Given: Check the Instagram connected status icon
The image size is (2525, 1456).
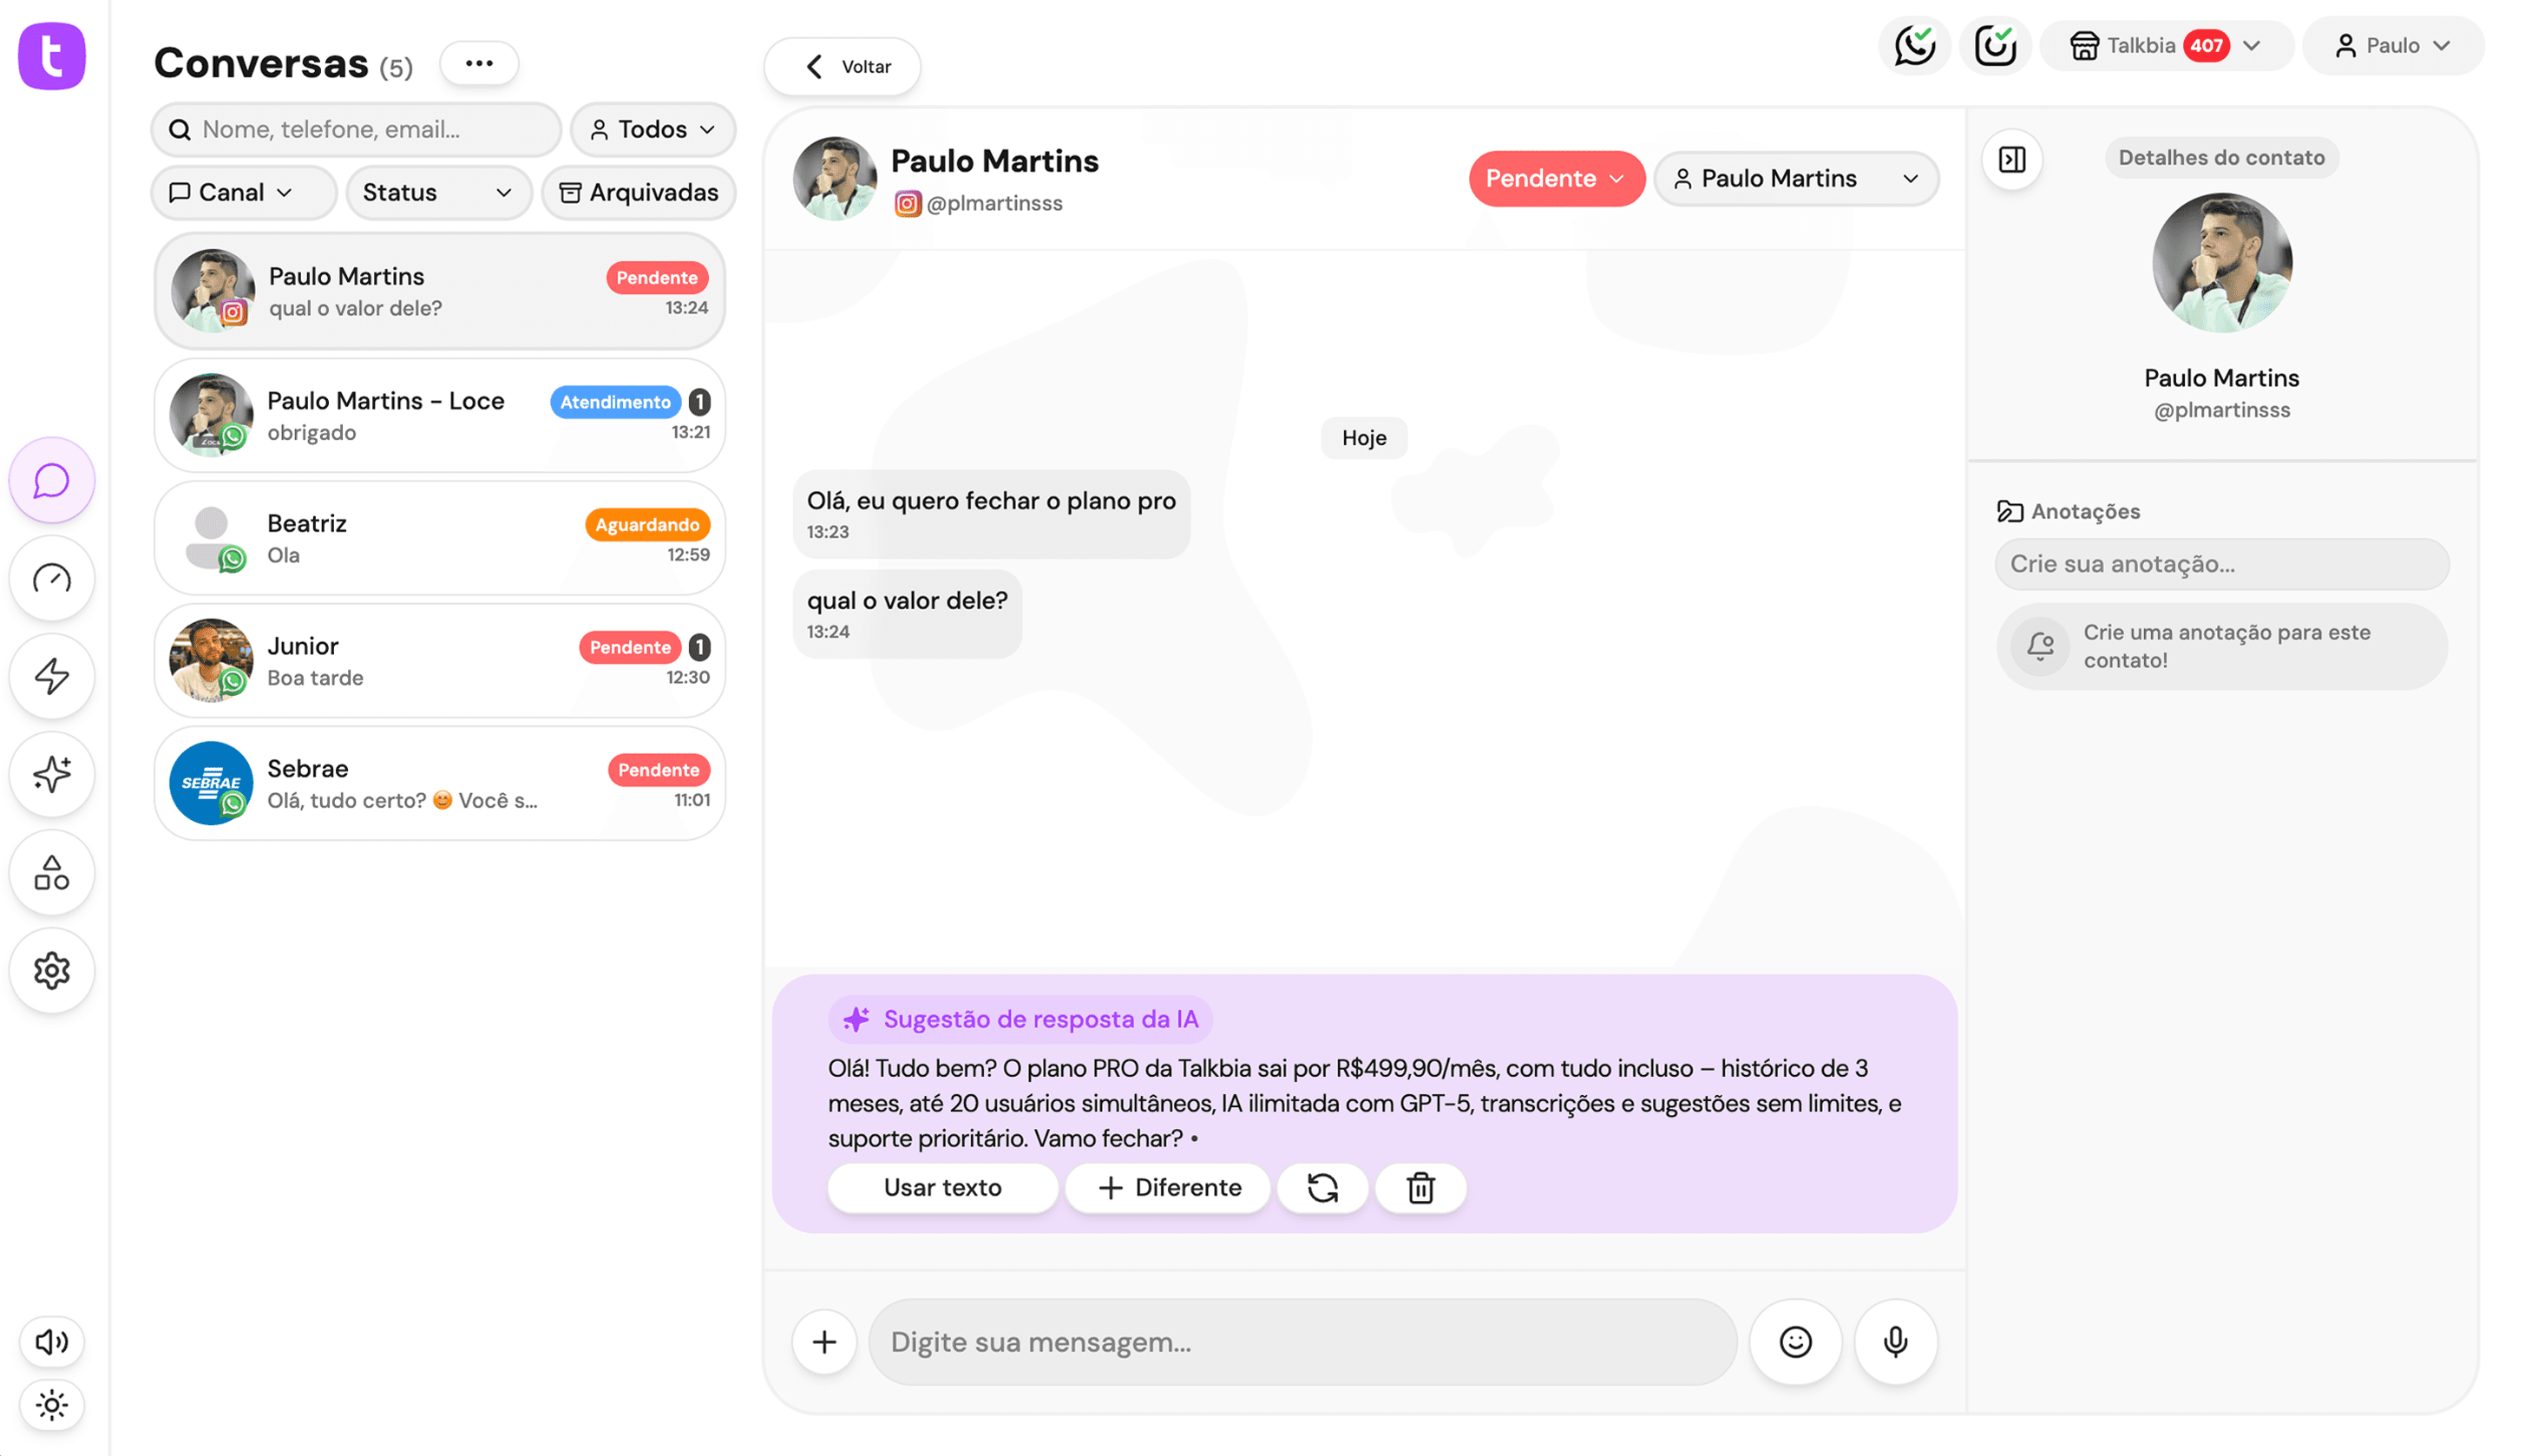Looking at the screenshot, I should pos(1995,45).
